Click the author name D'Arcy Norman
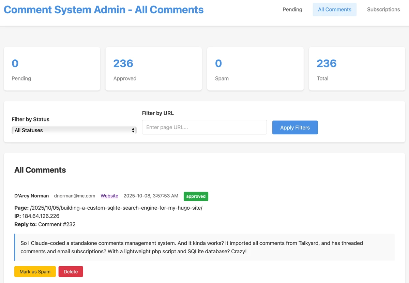The height and width of the screenshot is (283, 409). point(31,196)
